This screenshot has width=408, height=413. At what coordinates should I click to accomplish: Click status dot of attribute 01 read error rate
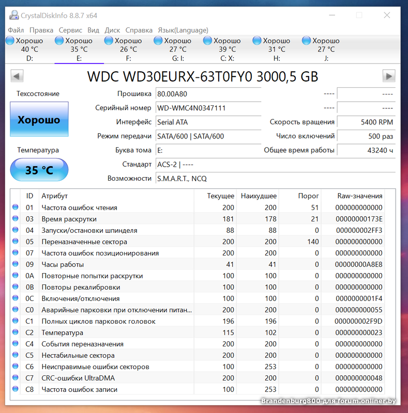point(16,207)
